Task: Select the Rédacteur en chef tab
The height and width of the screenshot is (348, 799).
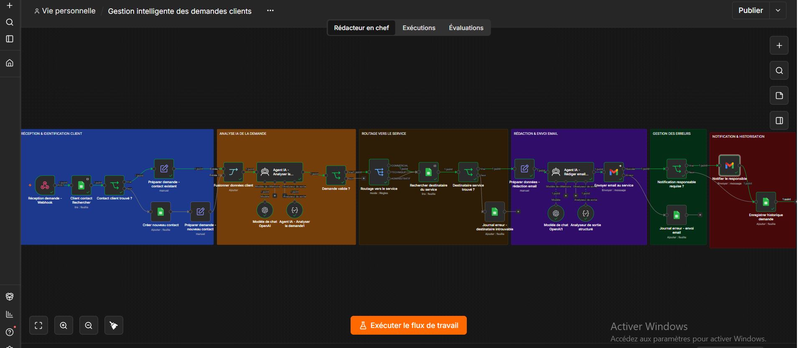Action: pos(361,28)
